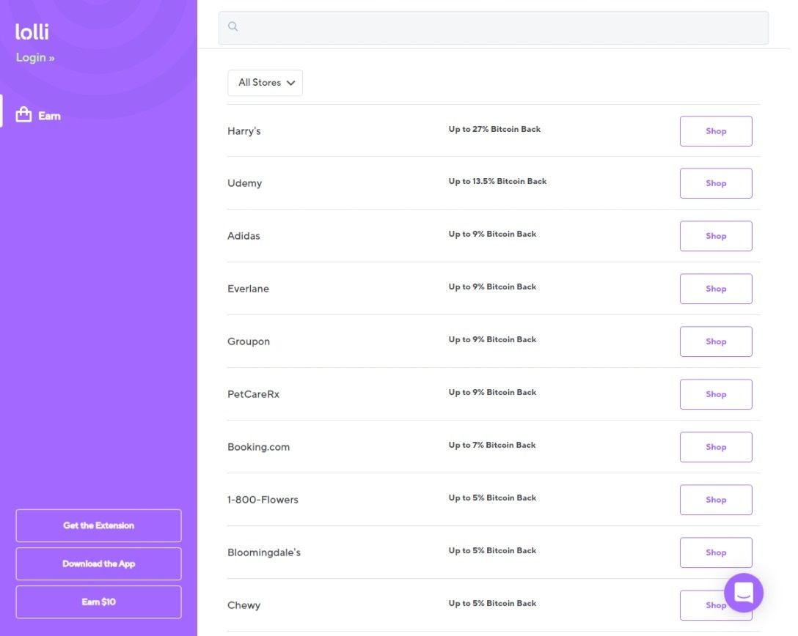Screen dimensions: 798x636
Task: Click Shop button for Adidas
Action: point(716,236)
